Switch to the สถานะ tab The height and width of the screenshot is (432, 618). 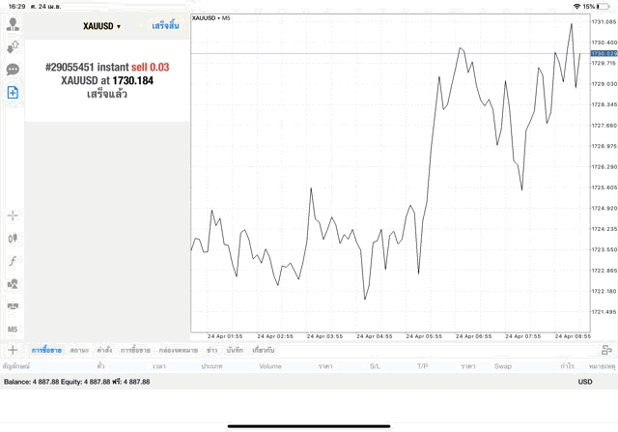[79, 350]
